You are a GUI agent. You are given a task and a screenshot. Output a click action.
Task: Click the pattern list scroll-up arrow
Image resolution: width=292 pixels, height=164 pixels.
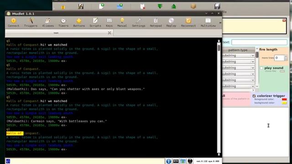click(257, 49)
